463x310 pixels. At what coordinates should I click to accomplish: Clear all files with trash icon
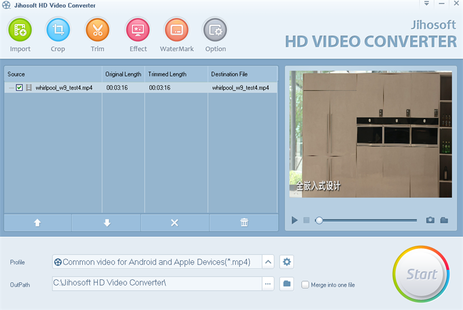[244, 223]
